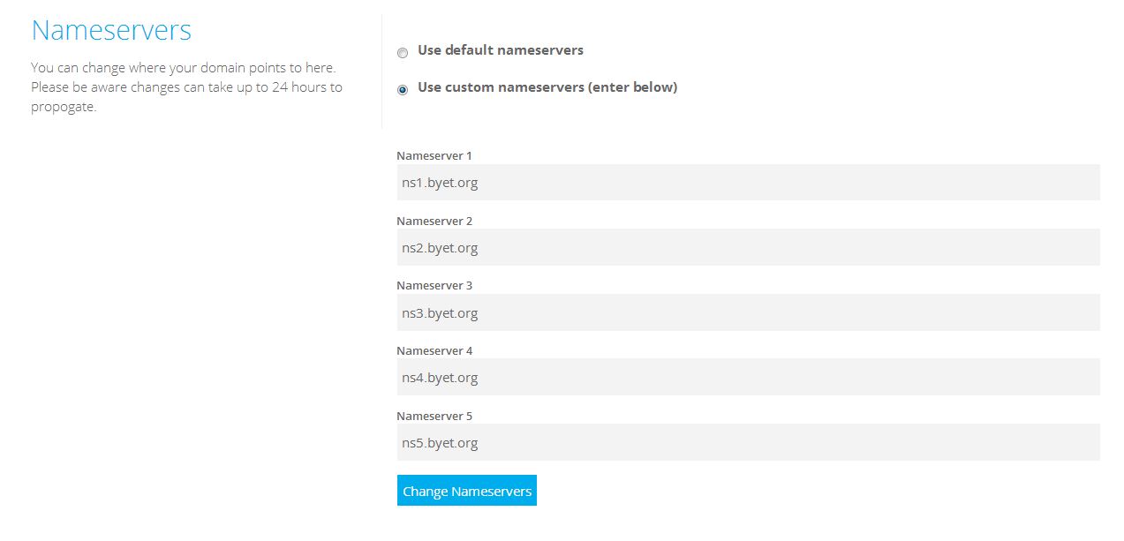Click the 'Use default nameservers' label text
Viewport: 1124px width, 541px height.
click(x=500, y=50)
